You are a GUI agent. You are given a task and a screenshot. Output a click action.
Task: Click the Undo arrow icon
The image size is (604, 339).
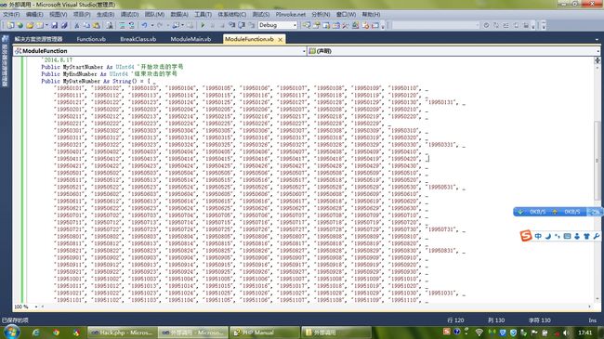pos(144,25)
